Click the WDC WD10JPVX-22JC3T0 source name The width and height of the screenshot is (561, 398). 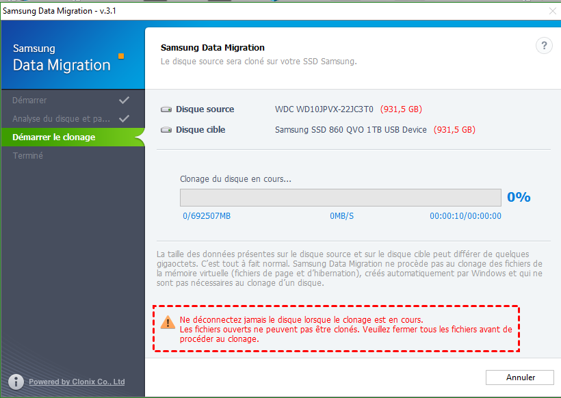(324, 109)
